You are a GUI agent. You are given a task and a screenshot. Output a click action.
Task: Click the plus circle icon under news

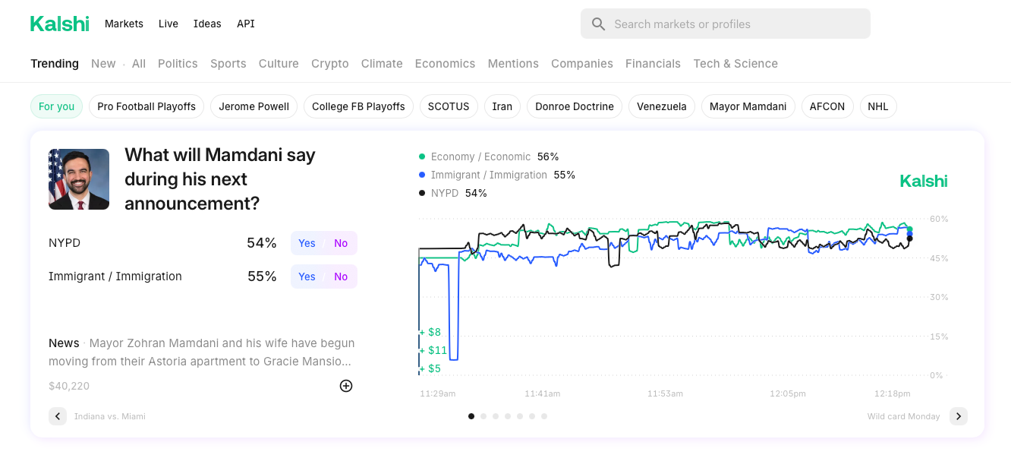coord(345,386)
